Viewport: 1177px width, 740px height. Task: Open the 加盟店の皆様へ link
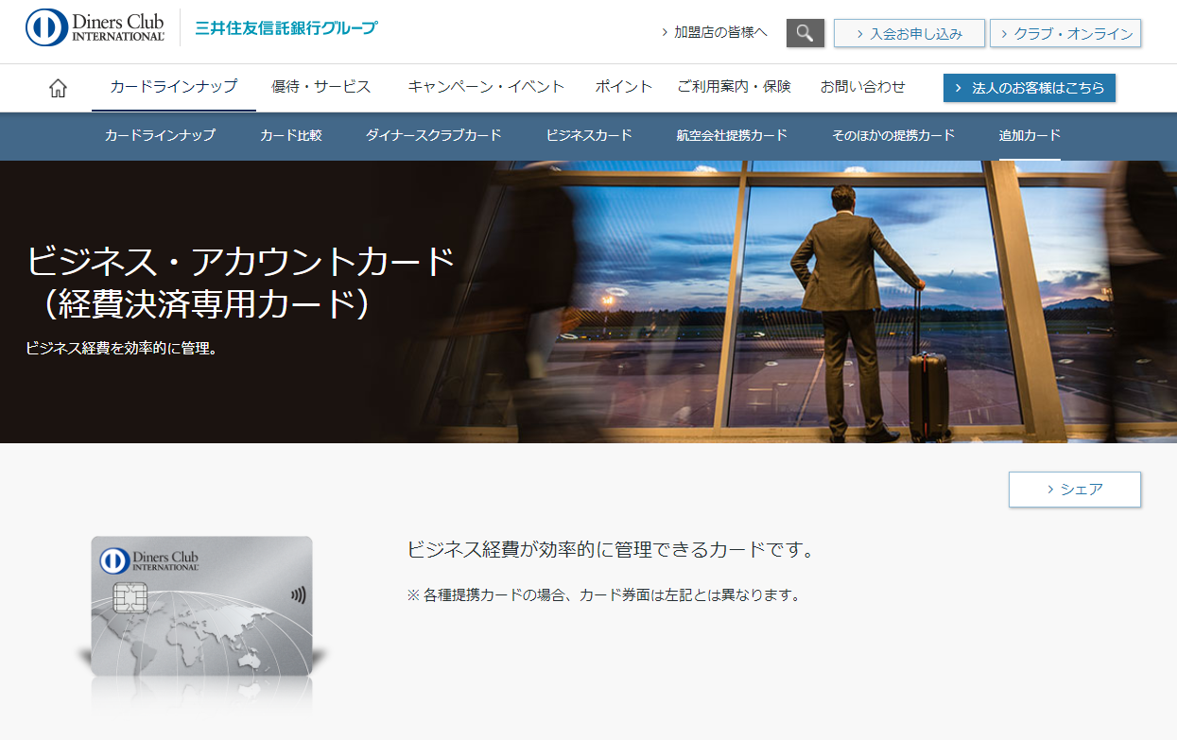(x=715, y=33)
